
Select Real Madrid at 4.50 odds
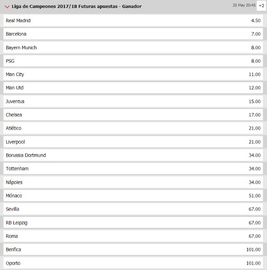pyautogui.click(x=133, y=20)
